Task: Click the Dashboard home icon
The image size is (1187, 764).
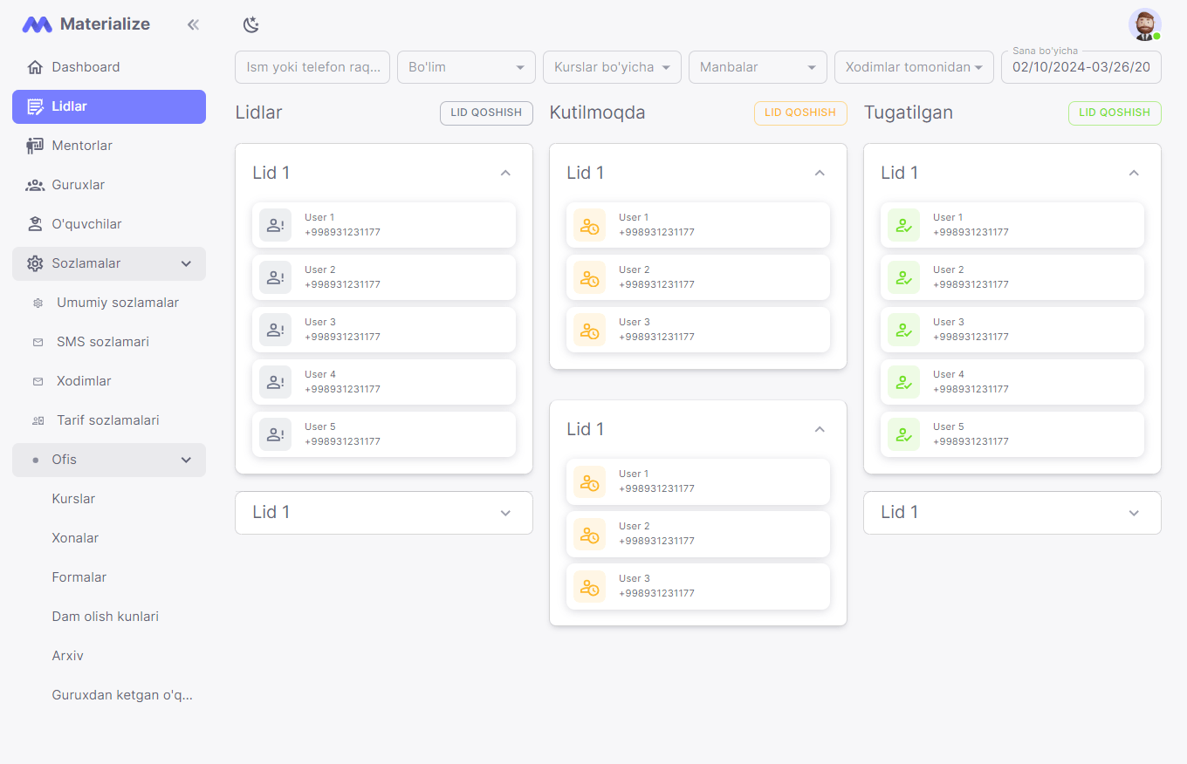Action: click(35, 67)
